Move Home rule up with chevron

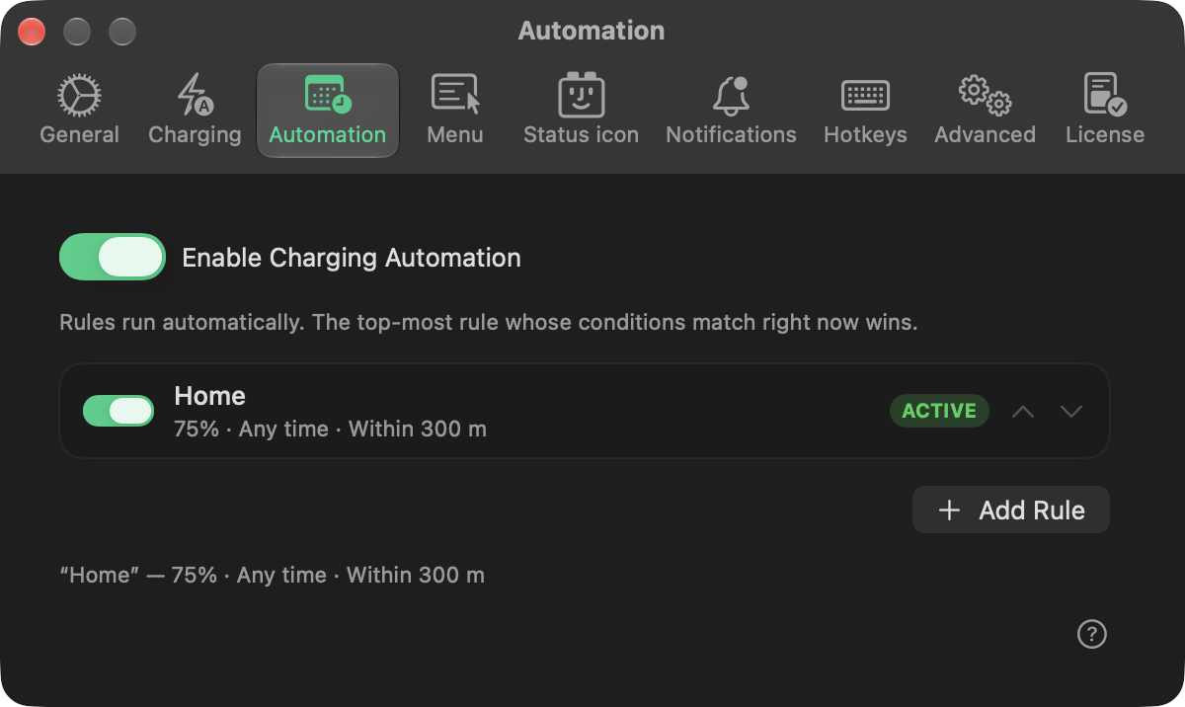(x=1023, y=411)
